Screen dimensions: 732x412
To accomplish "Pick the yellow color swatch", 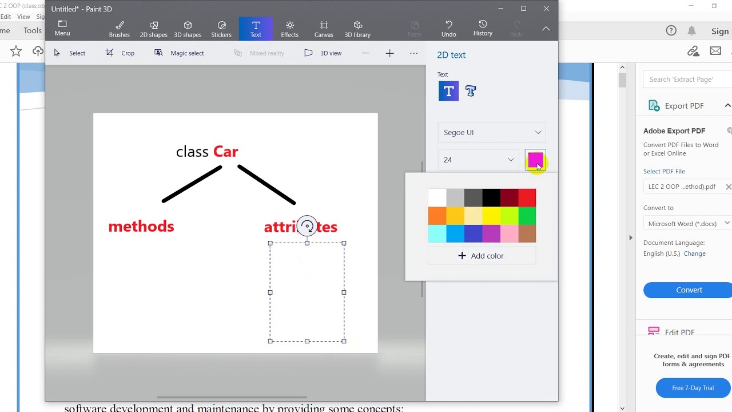I will tap(491, 216).
